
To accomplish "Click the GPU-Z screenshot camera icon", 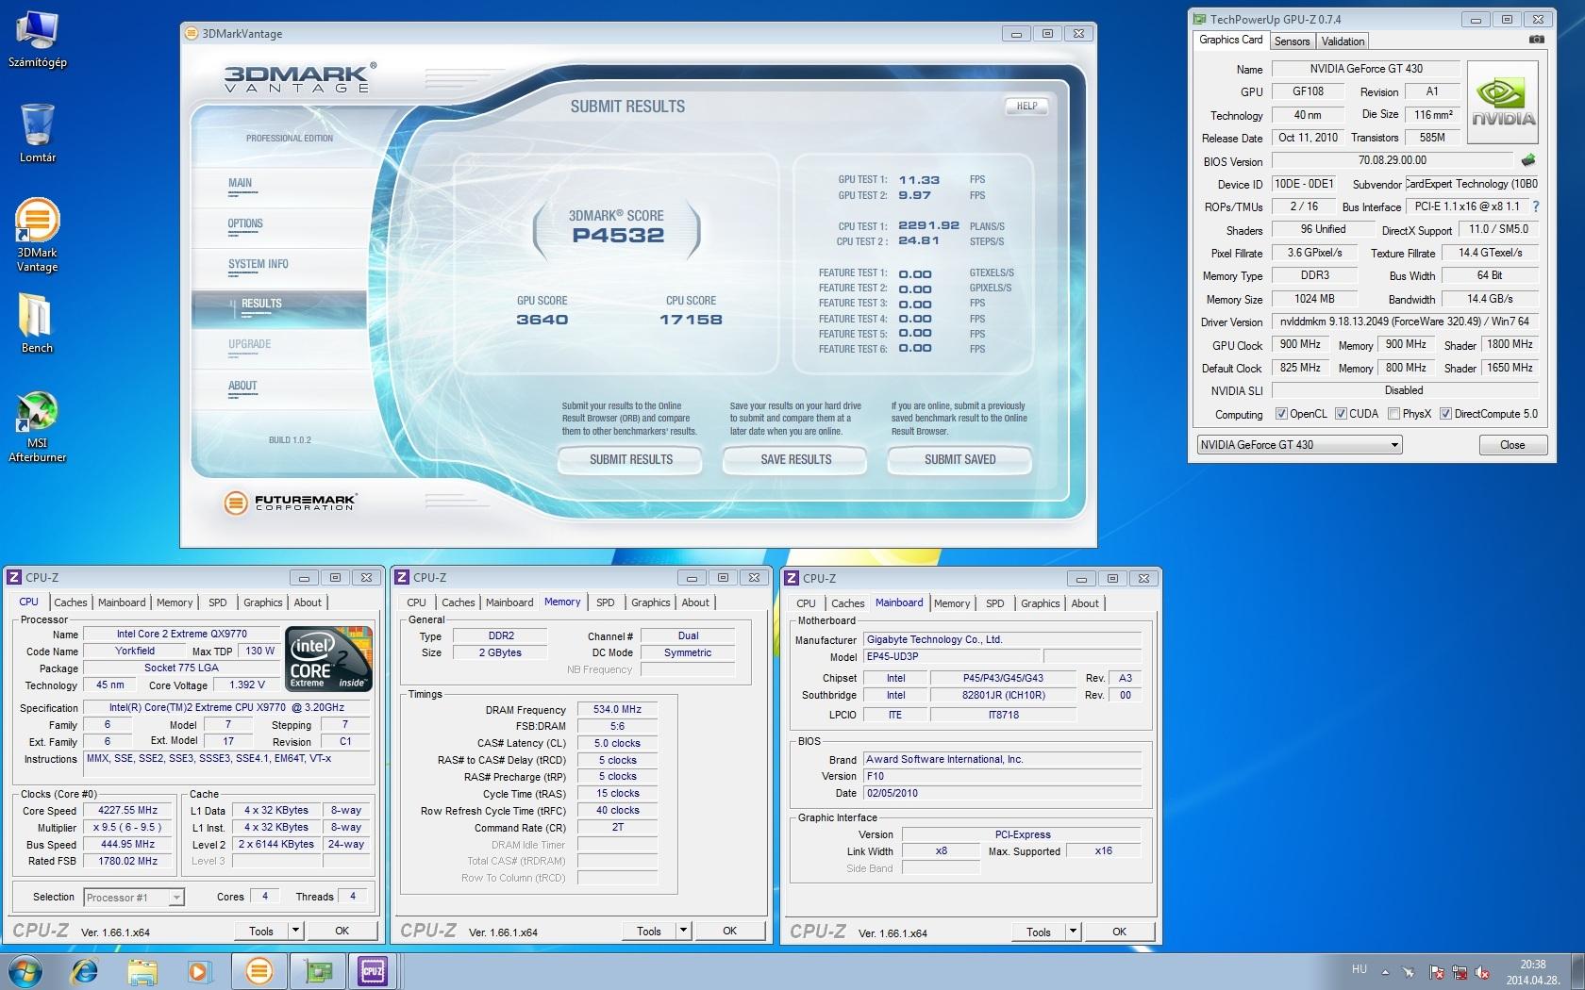I will pyautogui.click(x=1536, y=40).
